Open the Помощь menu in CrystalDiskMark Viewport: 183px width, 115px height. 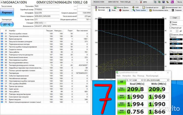pos(141,76)
